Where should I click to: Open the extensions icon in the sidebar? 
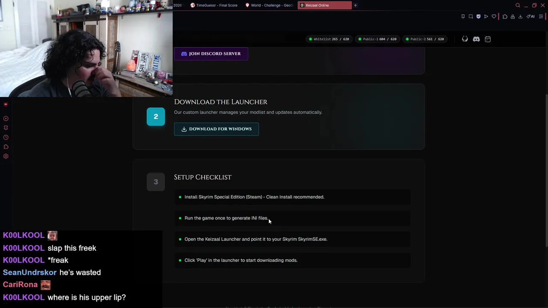6,147
